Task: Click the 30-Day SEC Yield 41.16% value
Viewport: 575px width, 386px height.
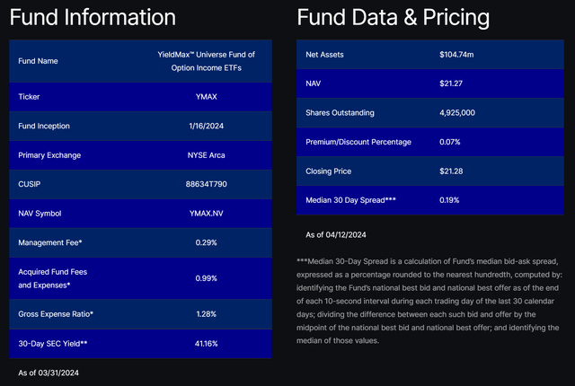Action: tap(208, 343)
